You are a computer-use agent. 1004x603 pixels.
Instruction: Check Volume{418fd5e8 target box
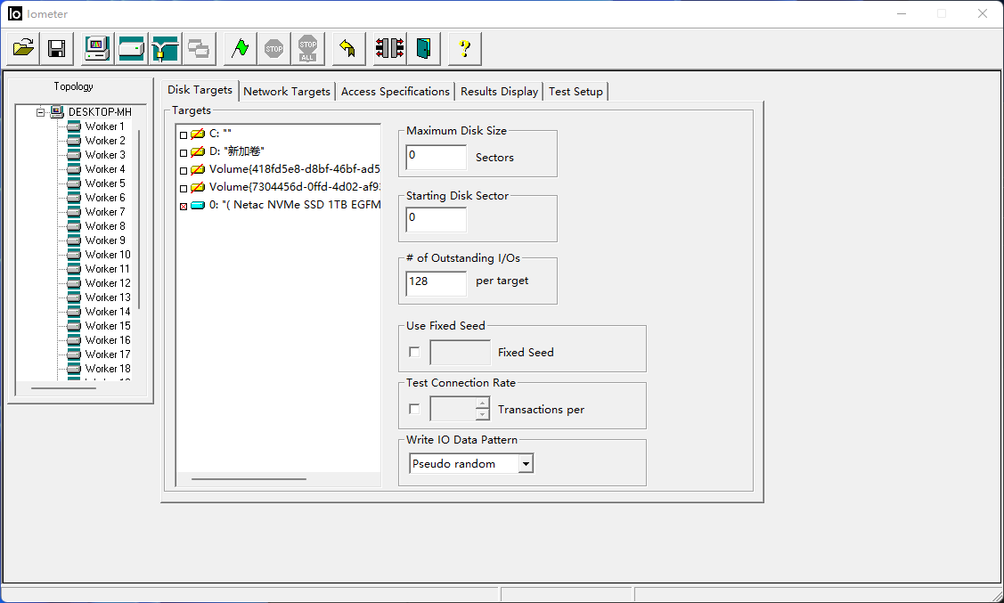click(184, 171)
